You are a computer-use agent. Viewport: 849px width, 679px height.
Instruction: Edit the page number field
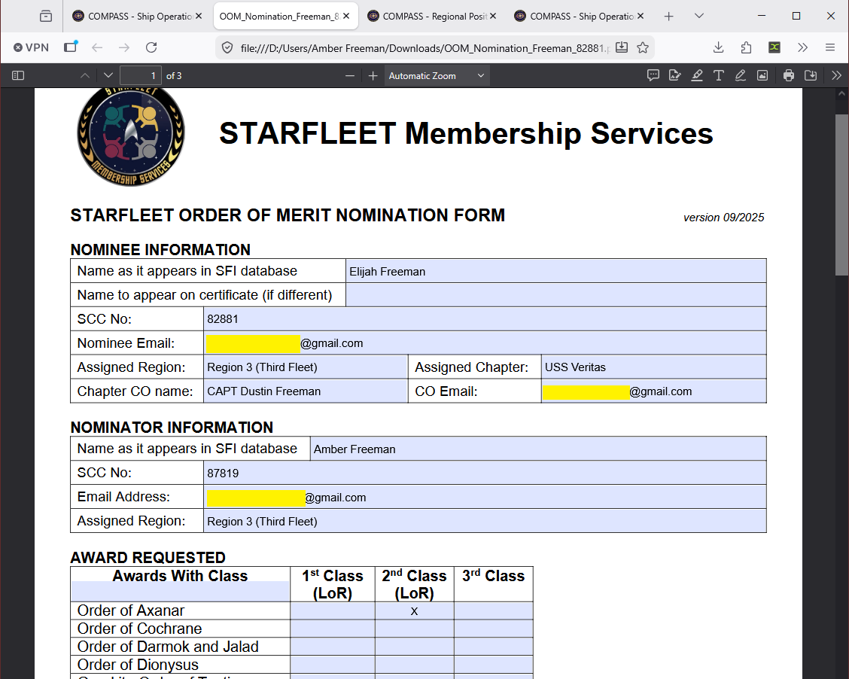coord(141,76)
